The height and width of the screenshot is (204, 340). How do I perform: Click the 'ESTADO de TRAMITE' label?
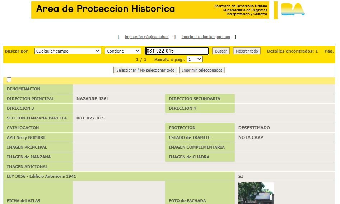[190, 137]
